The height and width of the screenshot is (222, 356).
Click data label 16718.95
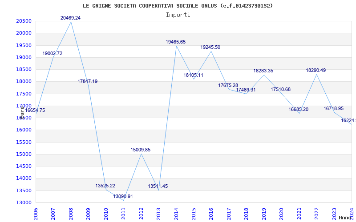[x=333, y=108]
